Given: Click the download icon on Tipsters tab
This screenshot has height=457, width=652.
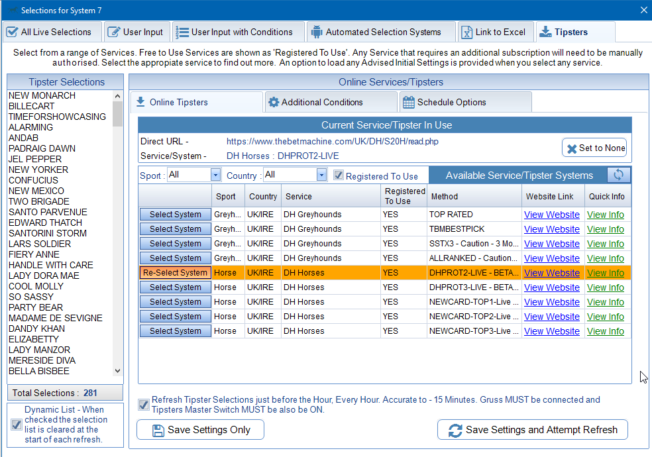Looking at the screenshot, I should pos(545,32).
